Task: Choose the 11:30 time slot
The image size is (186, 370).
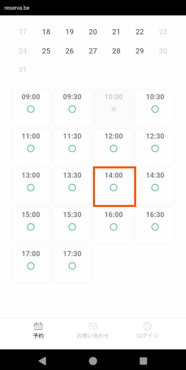Action: (x=72, y=147)
